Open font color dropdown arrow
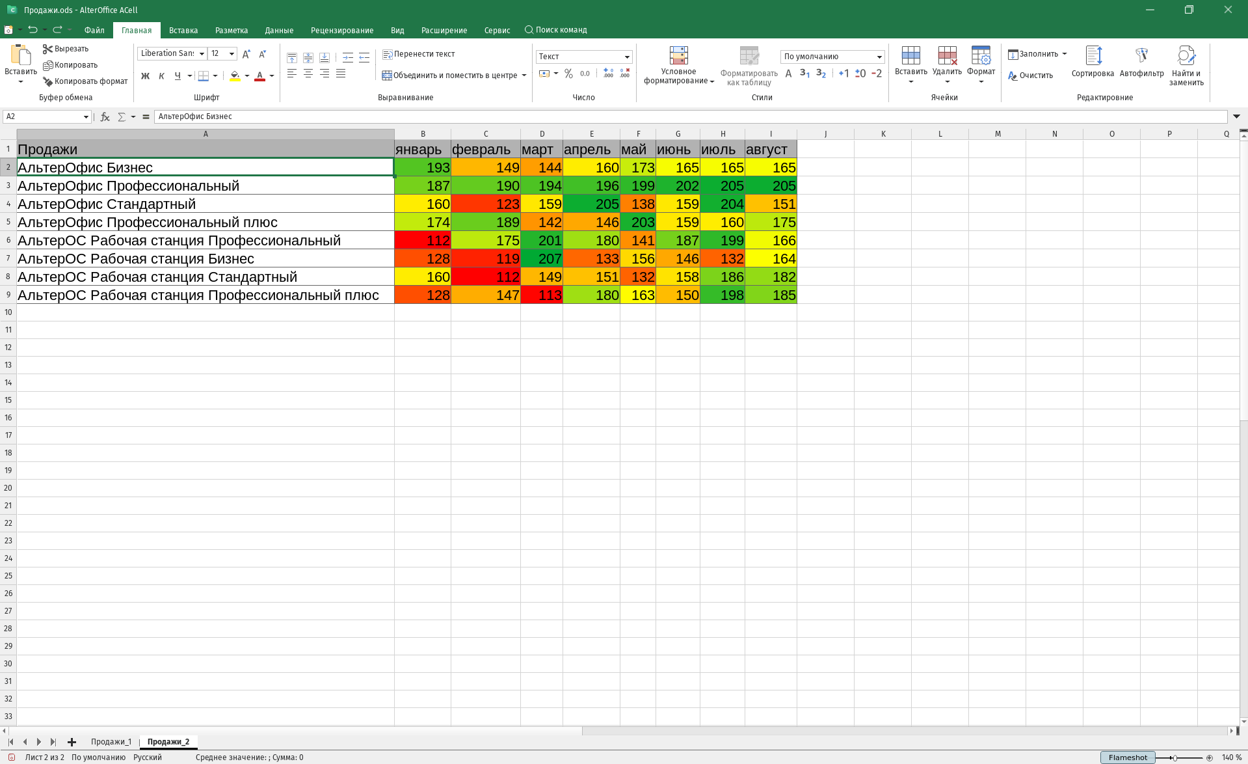Image resolution: width=1248 pixels, height=764 pixels. 272,76
